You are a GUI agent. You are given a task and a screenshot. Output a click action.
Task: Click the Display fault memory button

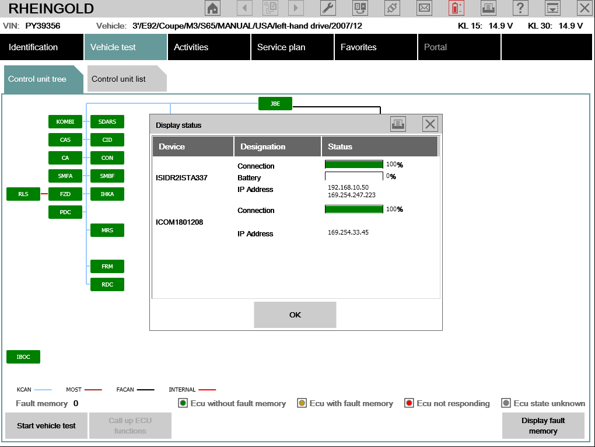point(543,425)
